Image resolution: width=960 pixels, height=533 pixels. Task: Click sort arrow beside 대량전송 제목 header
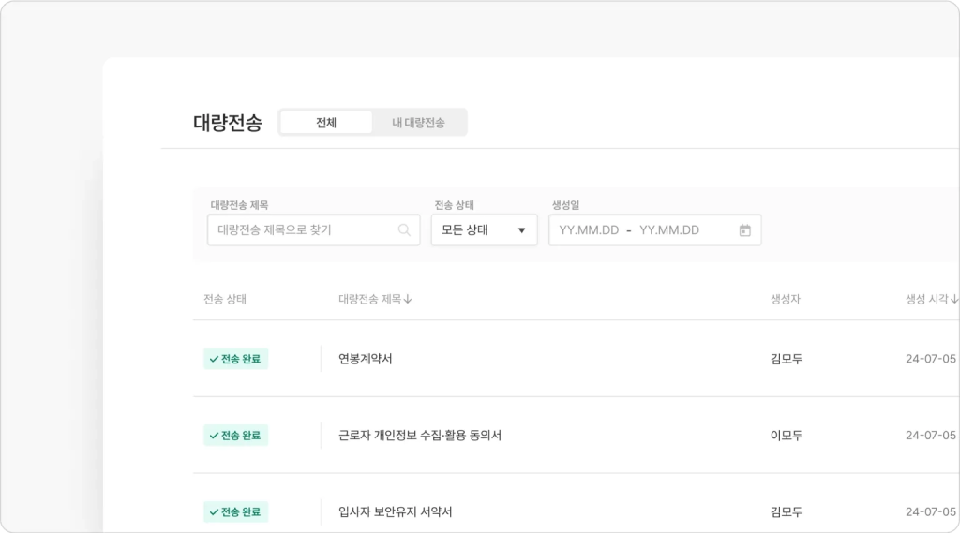[x=408, y=300]
